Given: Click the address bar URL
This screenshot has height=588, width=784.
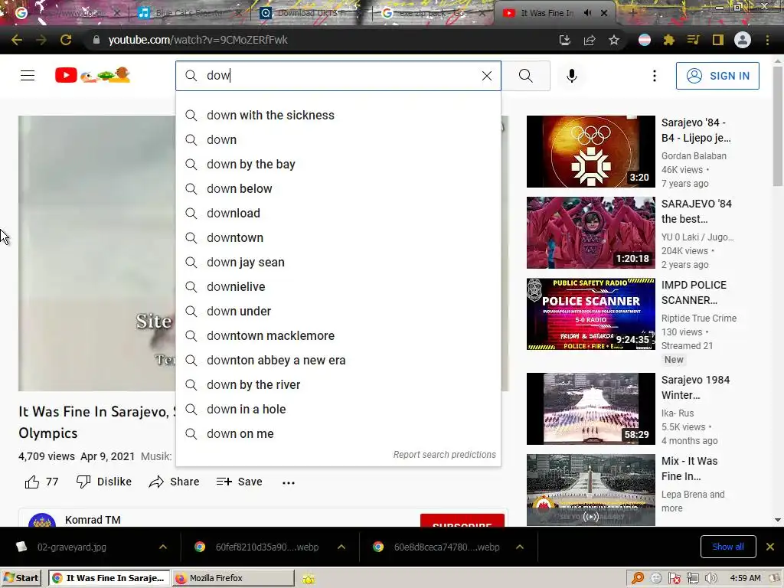Looking at the screenshot, I should [x=198, y=40].
